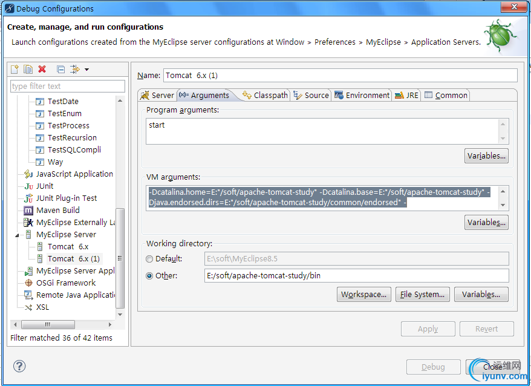Select the TestRecursion configuration
The width and height of the screenshot is (531, 386).
click(72, 137)
